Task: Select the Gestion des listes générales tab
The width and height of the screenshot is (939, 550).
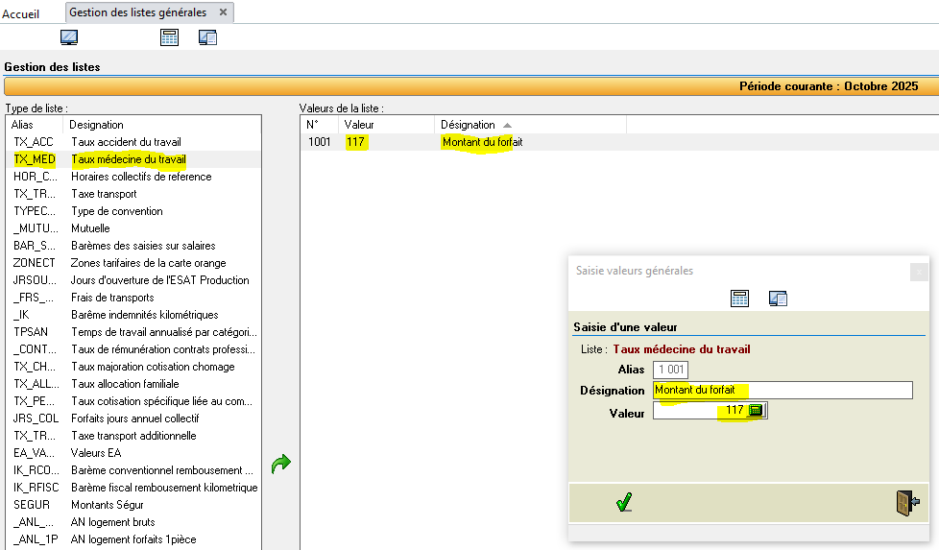Action: click(137, 12)
